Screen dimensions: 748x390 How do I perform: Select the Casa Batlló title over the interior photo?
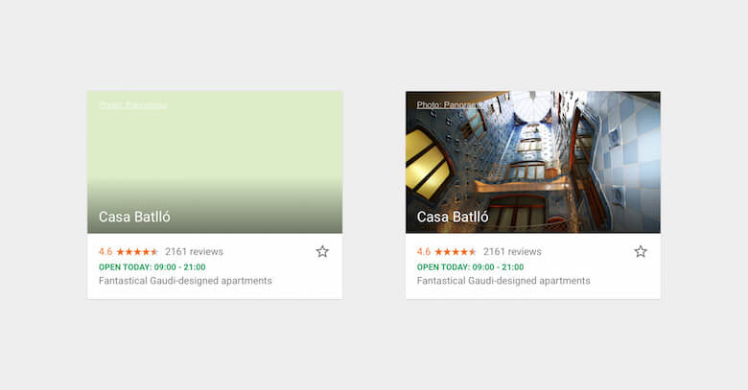point(453,217)
